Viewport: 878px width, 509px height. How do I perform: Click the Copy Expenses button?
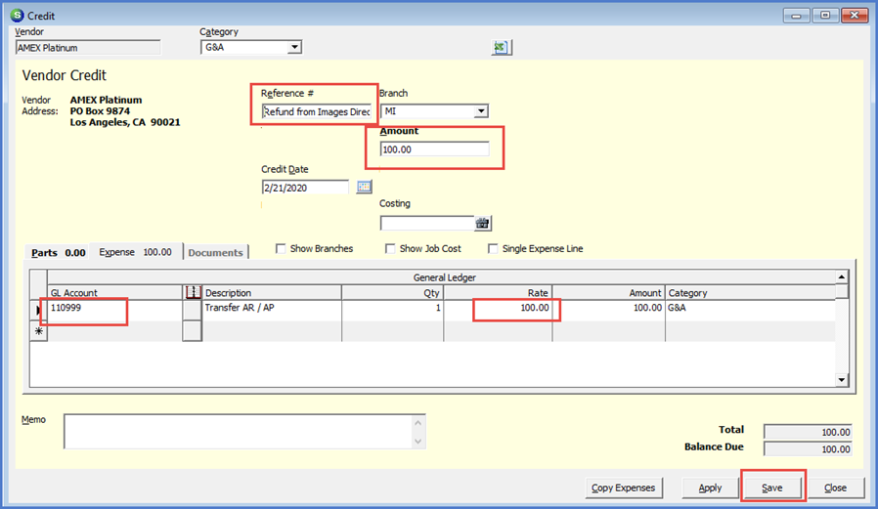pyautogui.click(x=623, y=488)
